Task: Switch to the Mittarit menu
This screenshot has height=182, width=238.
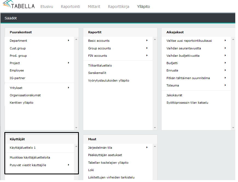Action: tap(94, 7)
